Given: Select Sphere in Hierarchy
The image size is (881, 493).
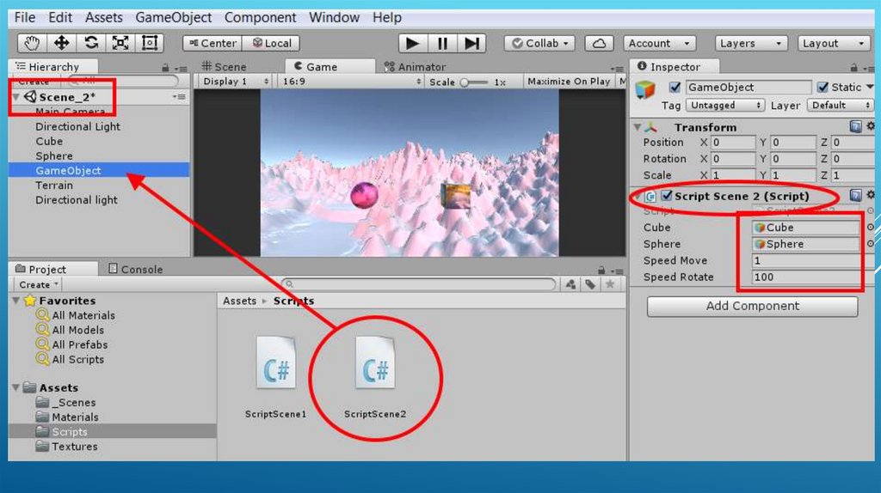Looking at the screenshot, I should (54, 156).
